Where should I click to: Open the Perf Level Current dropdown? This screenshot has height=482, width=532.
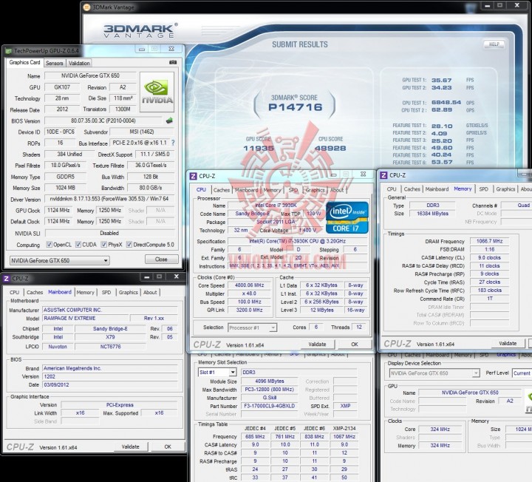(x=522, y=373)
